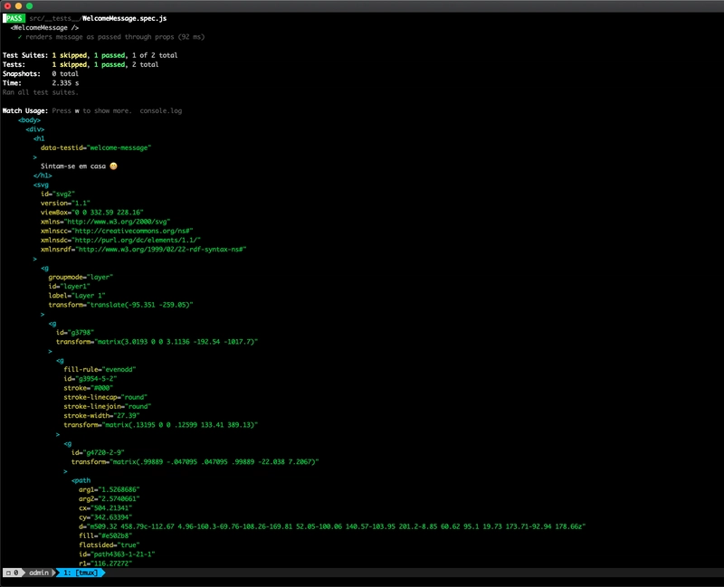Click the stroke="#000" attribute
The image size is (724, 587).
(88, 388)
